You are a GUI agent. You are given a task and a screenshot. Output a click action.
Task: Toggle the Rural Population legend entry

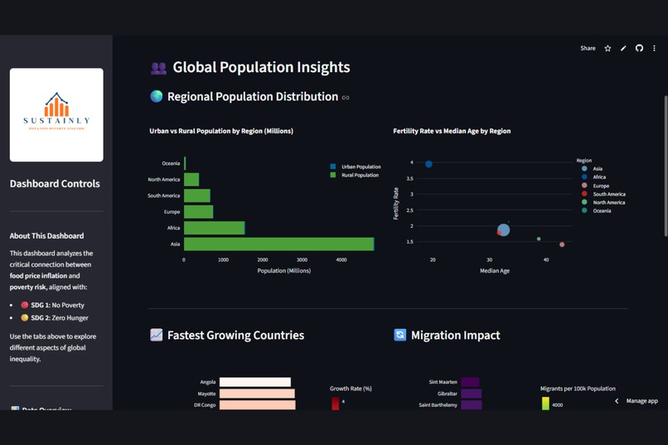[355, 175]
